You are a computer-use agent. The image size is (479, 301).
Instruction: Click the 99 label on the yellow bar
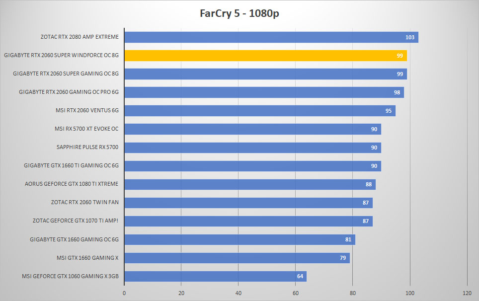pos(399,56)
